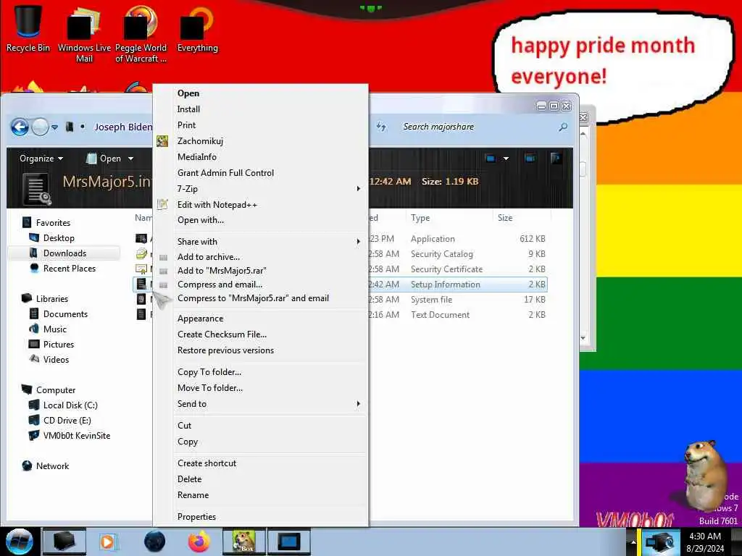Expand the 7-Zip submenu

(260, 189)
